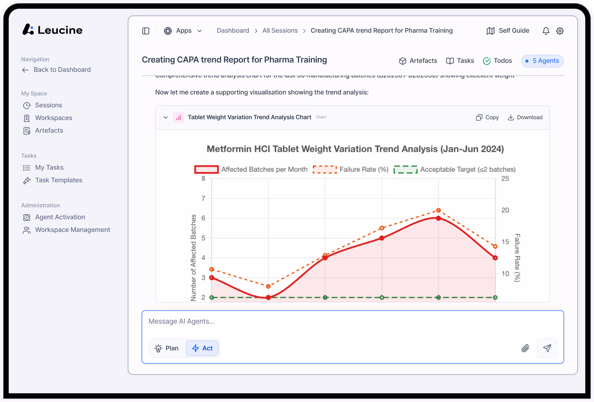Open the 5 Agents panel
The image size is (594, 402).
(542, 61)
